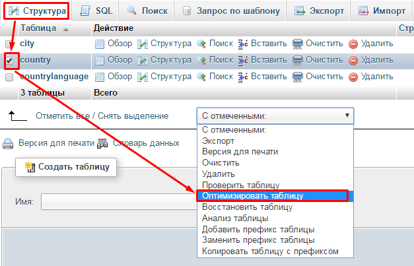
Task: Click Удалить icon in country row
Action: pyautogui.click(x=353, y=61)
